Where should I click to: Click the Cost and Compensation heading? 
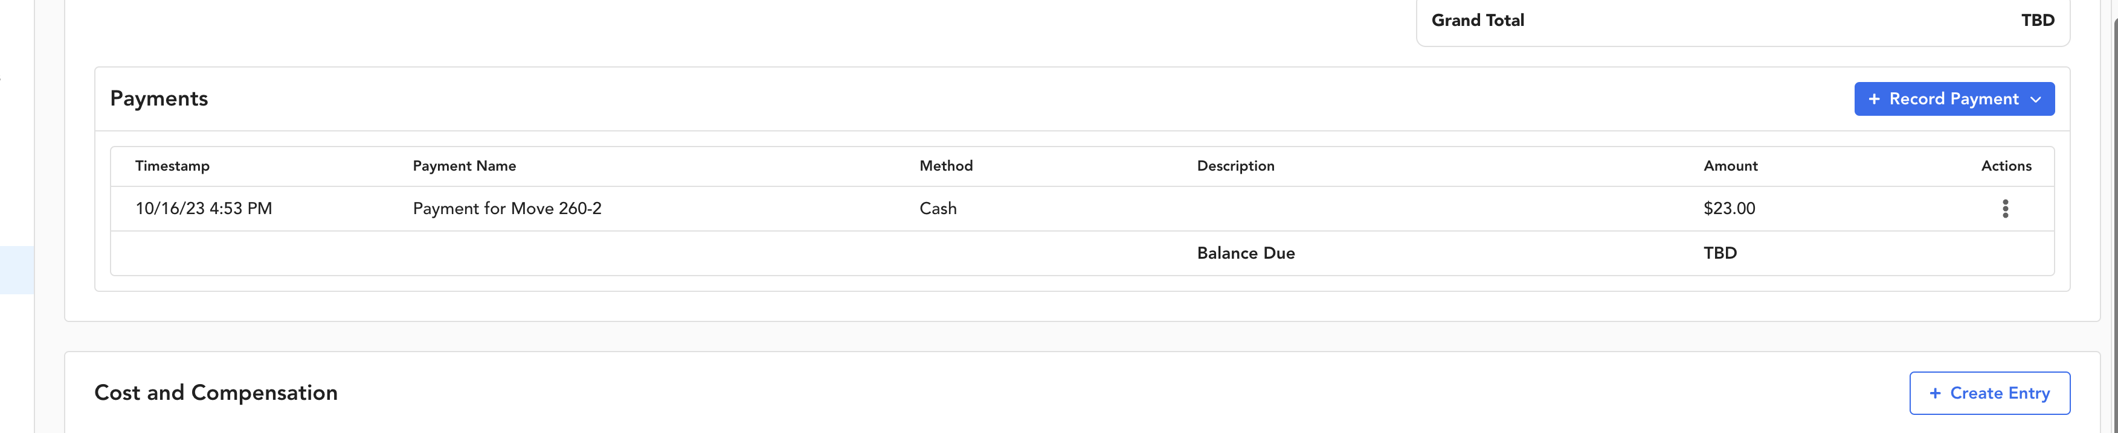(x=216, y=393)
